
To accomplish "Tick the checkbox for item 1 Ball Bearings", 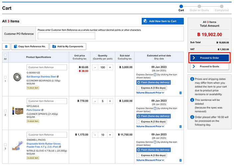I will [x=5, y=77].
